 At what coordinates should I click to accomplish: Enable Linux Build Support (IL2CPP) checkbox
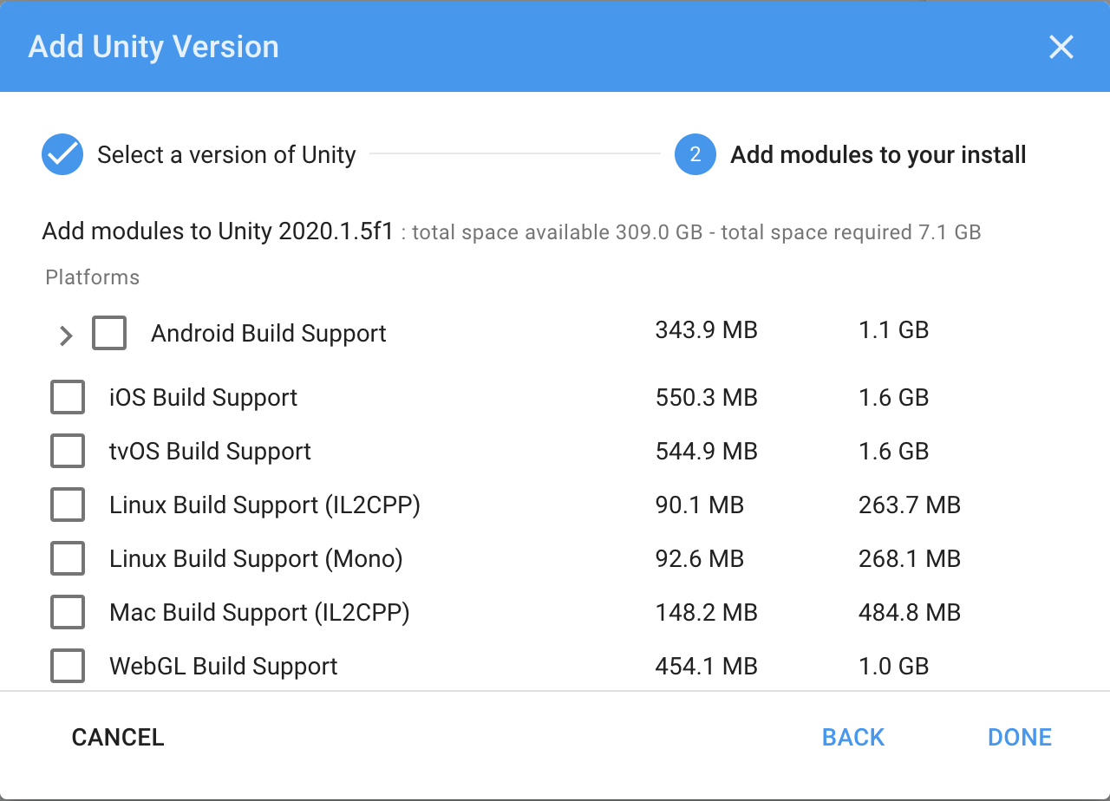[x=68, y=505]
